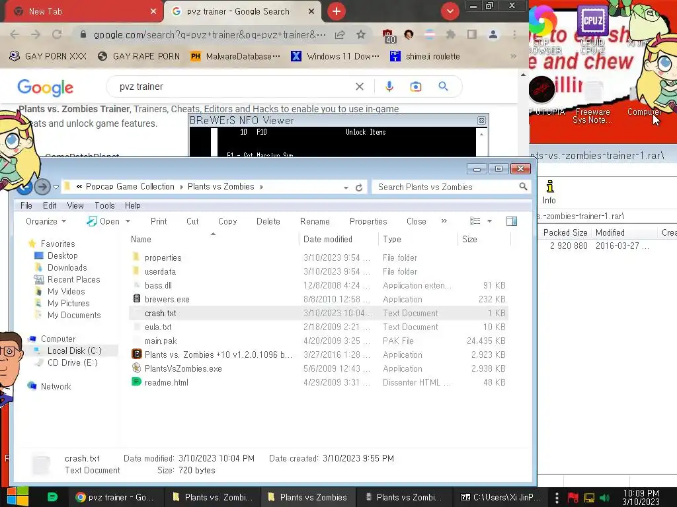
Task: Click the Properties toolbar button
Action: coord(368,221)
